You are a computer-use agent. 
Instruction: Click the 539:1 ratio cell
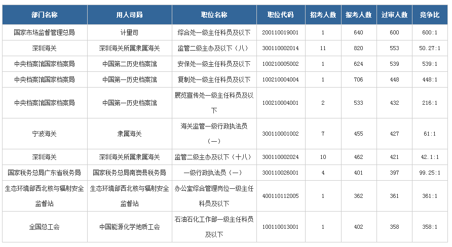coord(430,64)
